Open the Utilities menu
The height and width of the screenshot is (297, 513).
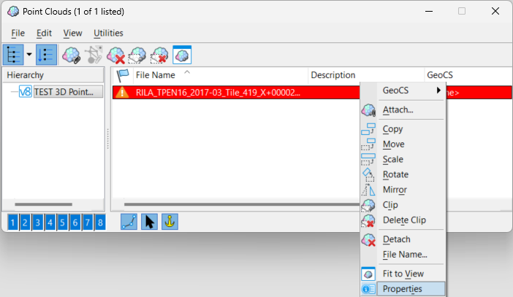point(108,33)
